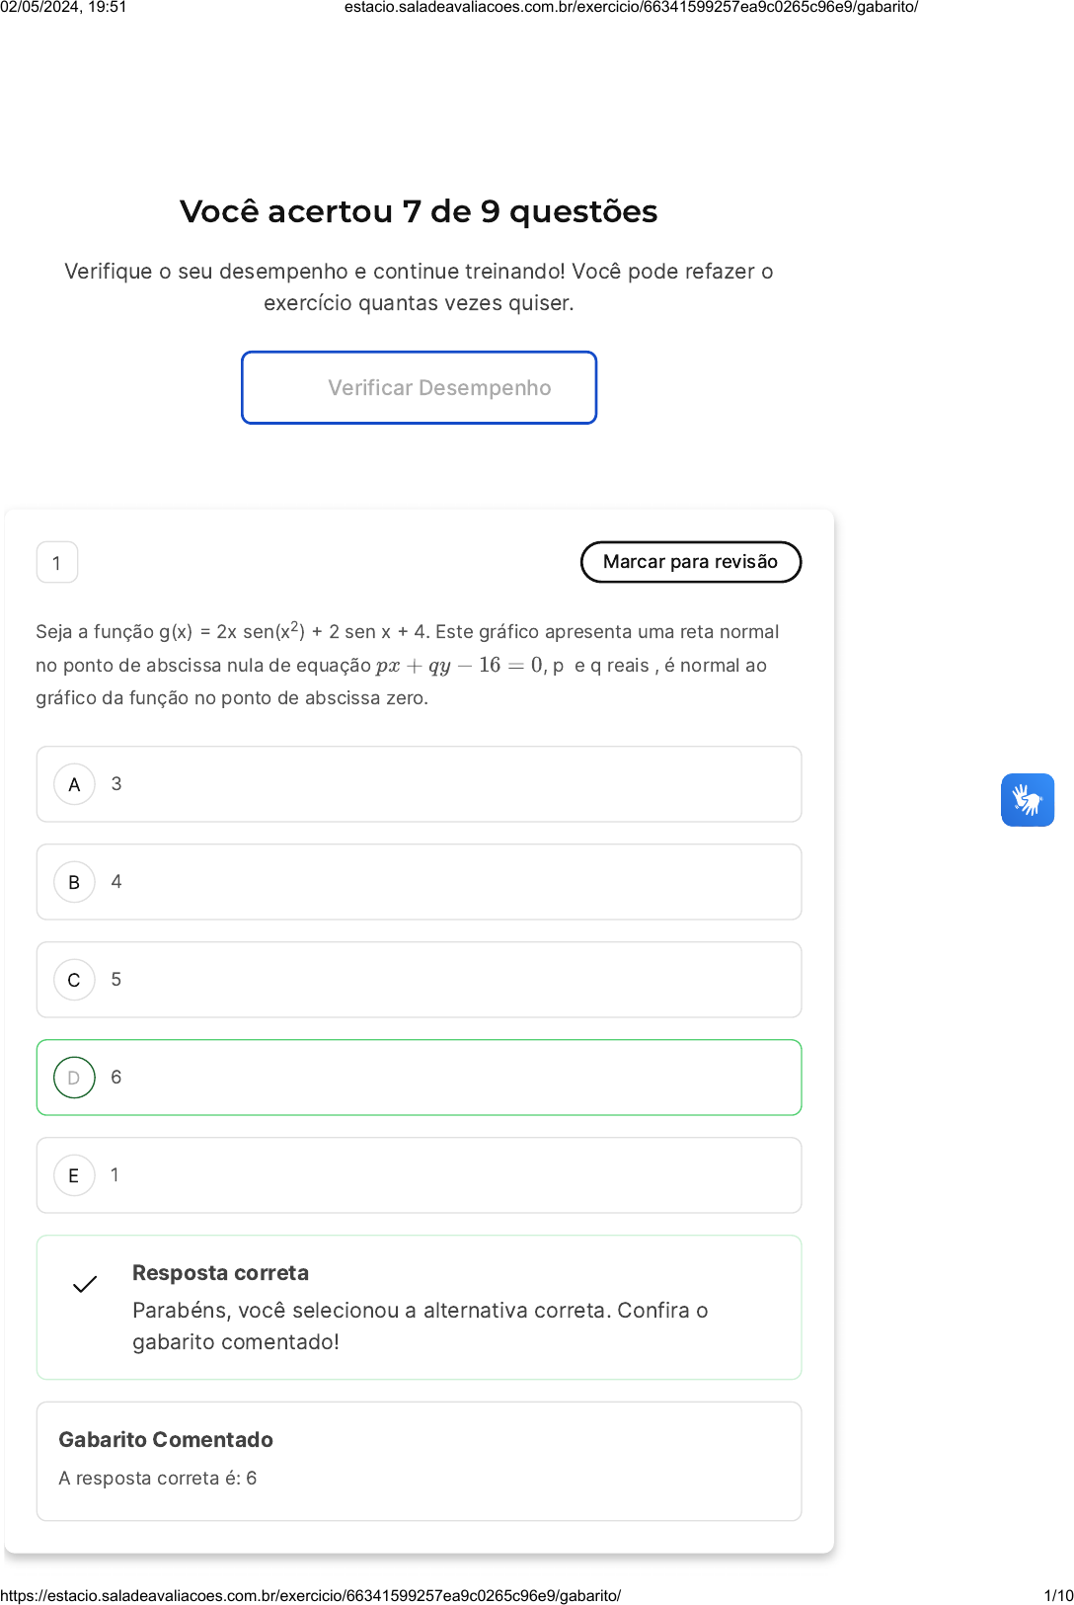Open the sign language accessibility widget
This screenshot has height=1605, width=1074.
click(x=1027, y=800)
